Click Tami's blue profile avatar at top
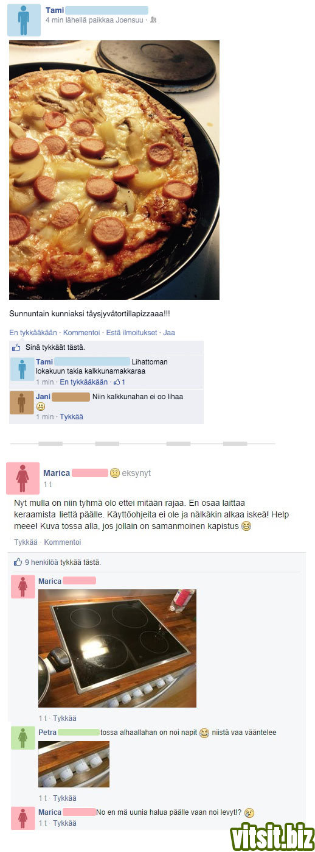The image size is (315, 852). coord(24,20)
